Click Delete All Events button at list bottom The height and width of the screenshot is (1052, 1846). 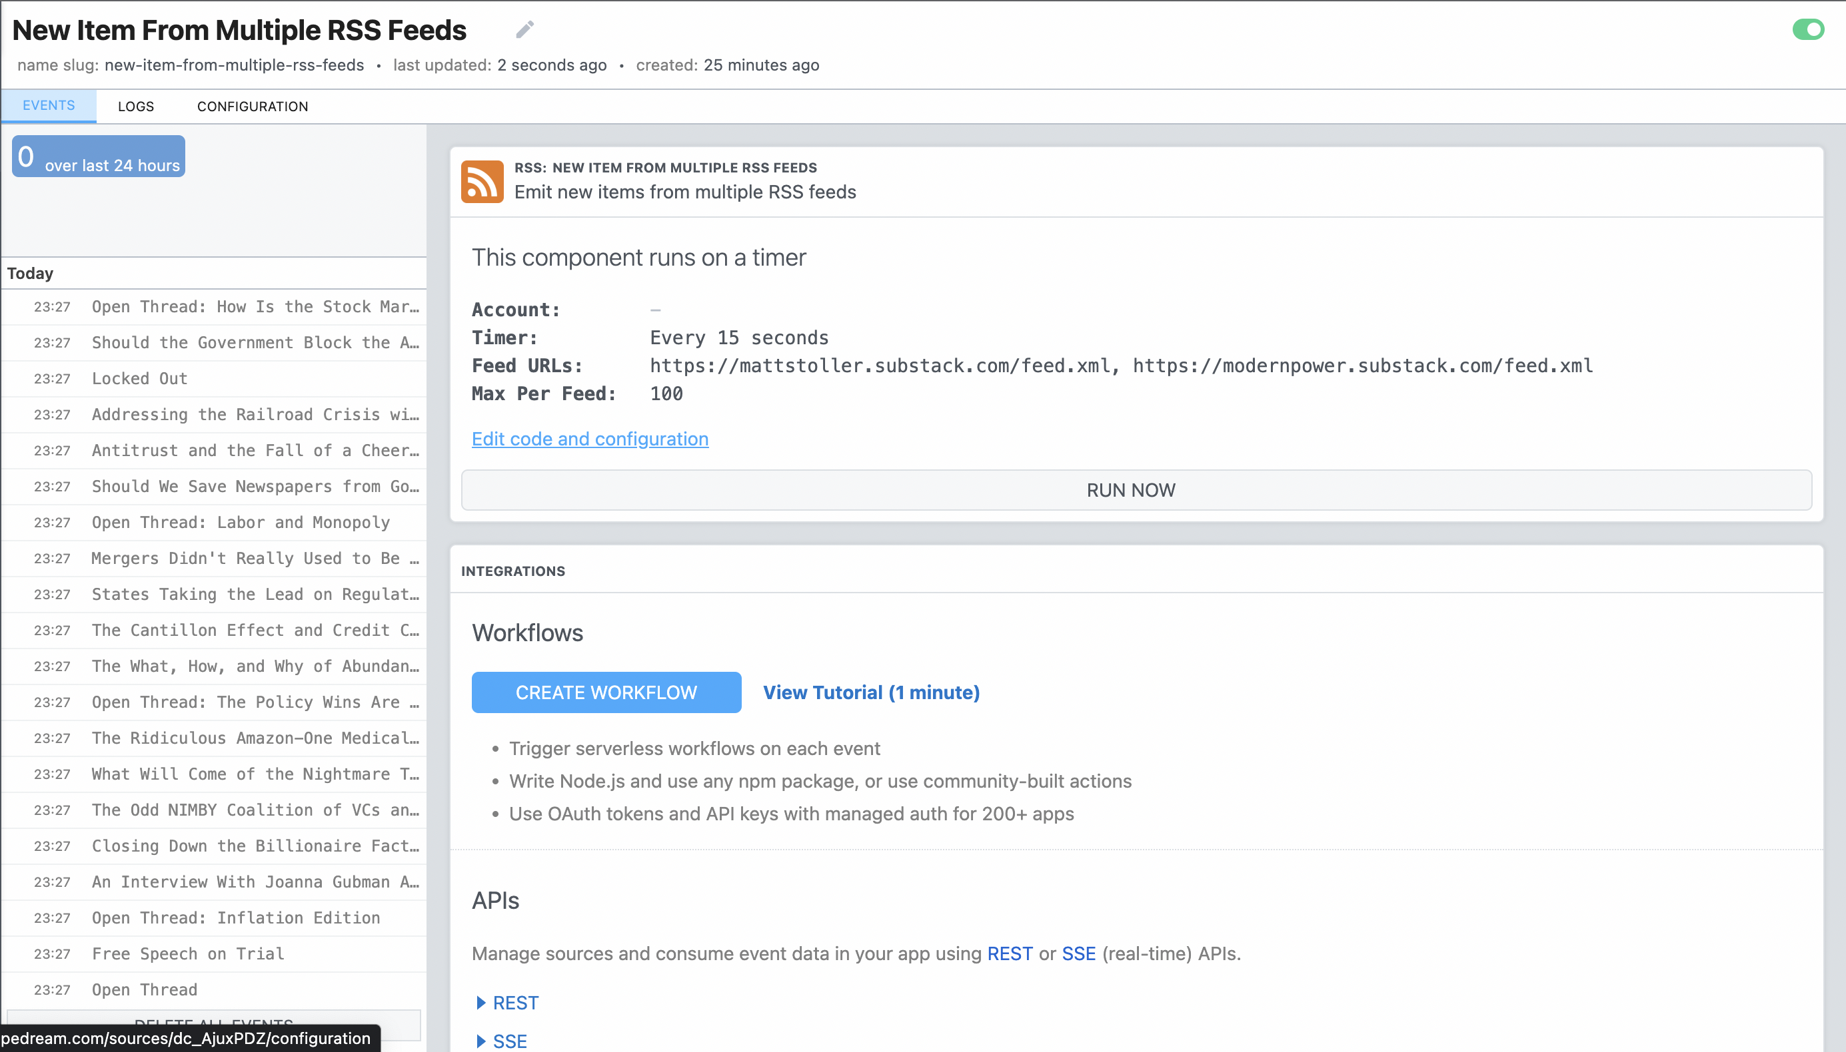(x=214, y=1019)
